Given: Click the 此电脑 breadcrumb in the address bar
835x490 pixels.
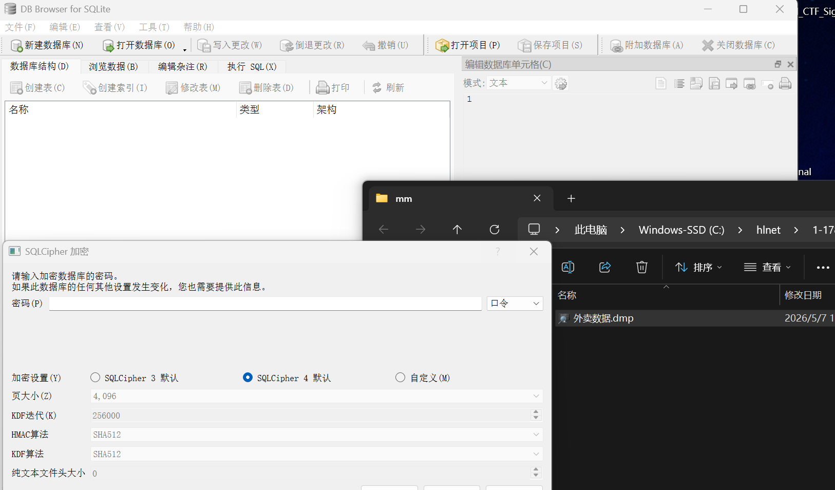Looking at the screenshot, I should coord(591,230).
